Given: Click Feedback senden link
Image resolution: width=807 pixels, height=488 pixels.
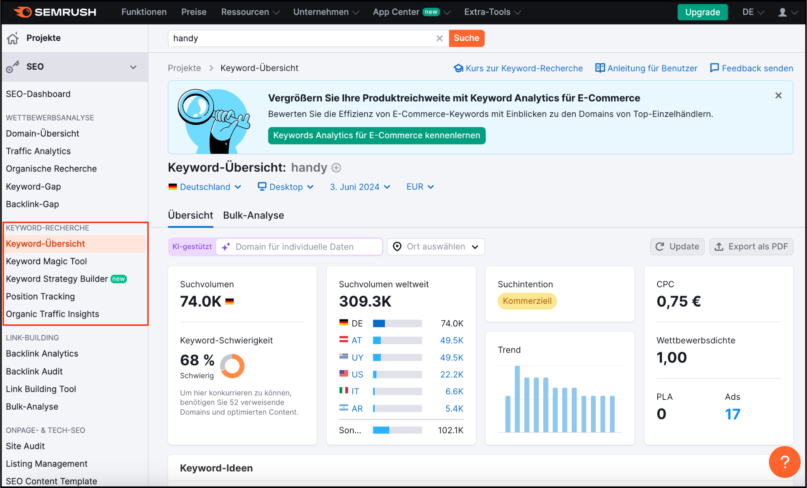Looking at the screenshot, I should [751, 68].
